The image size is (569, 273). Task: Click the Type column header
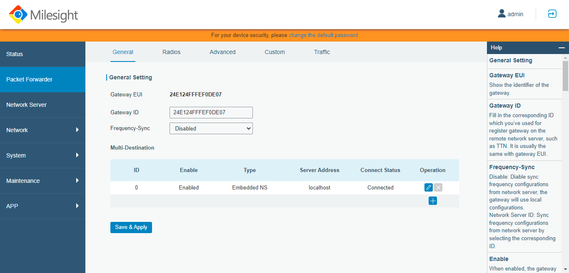pos(250,170)
